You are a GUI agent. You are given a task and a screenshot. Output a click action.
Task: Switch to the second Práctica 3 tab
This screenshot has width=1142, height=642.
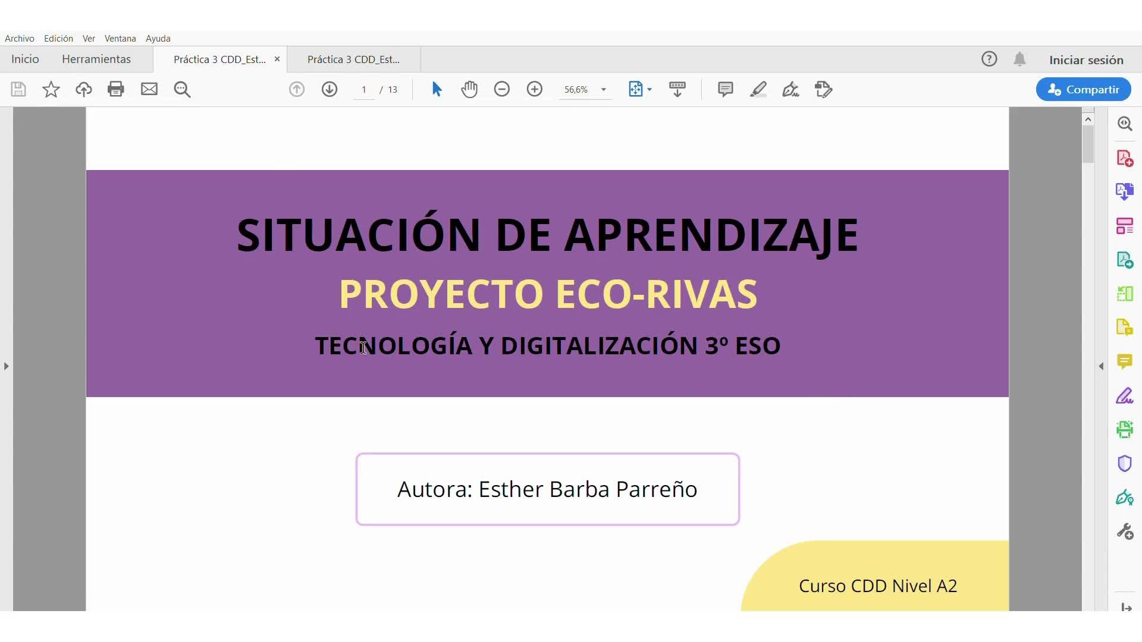pyautogui.click(x=353, y=59)
